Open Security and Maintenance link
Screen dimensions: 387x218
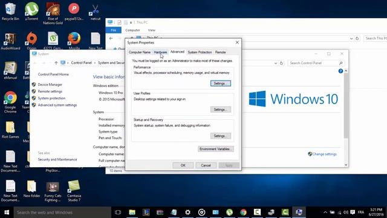57,160
